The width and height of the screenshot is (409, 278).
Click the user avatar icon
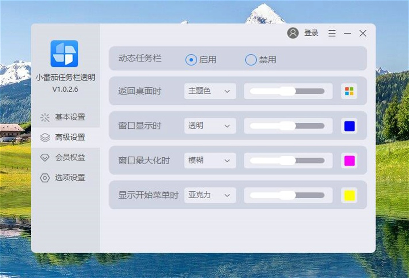[x=293, y=33]
